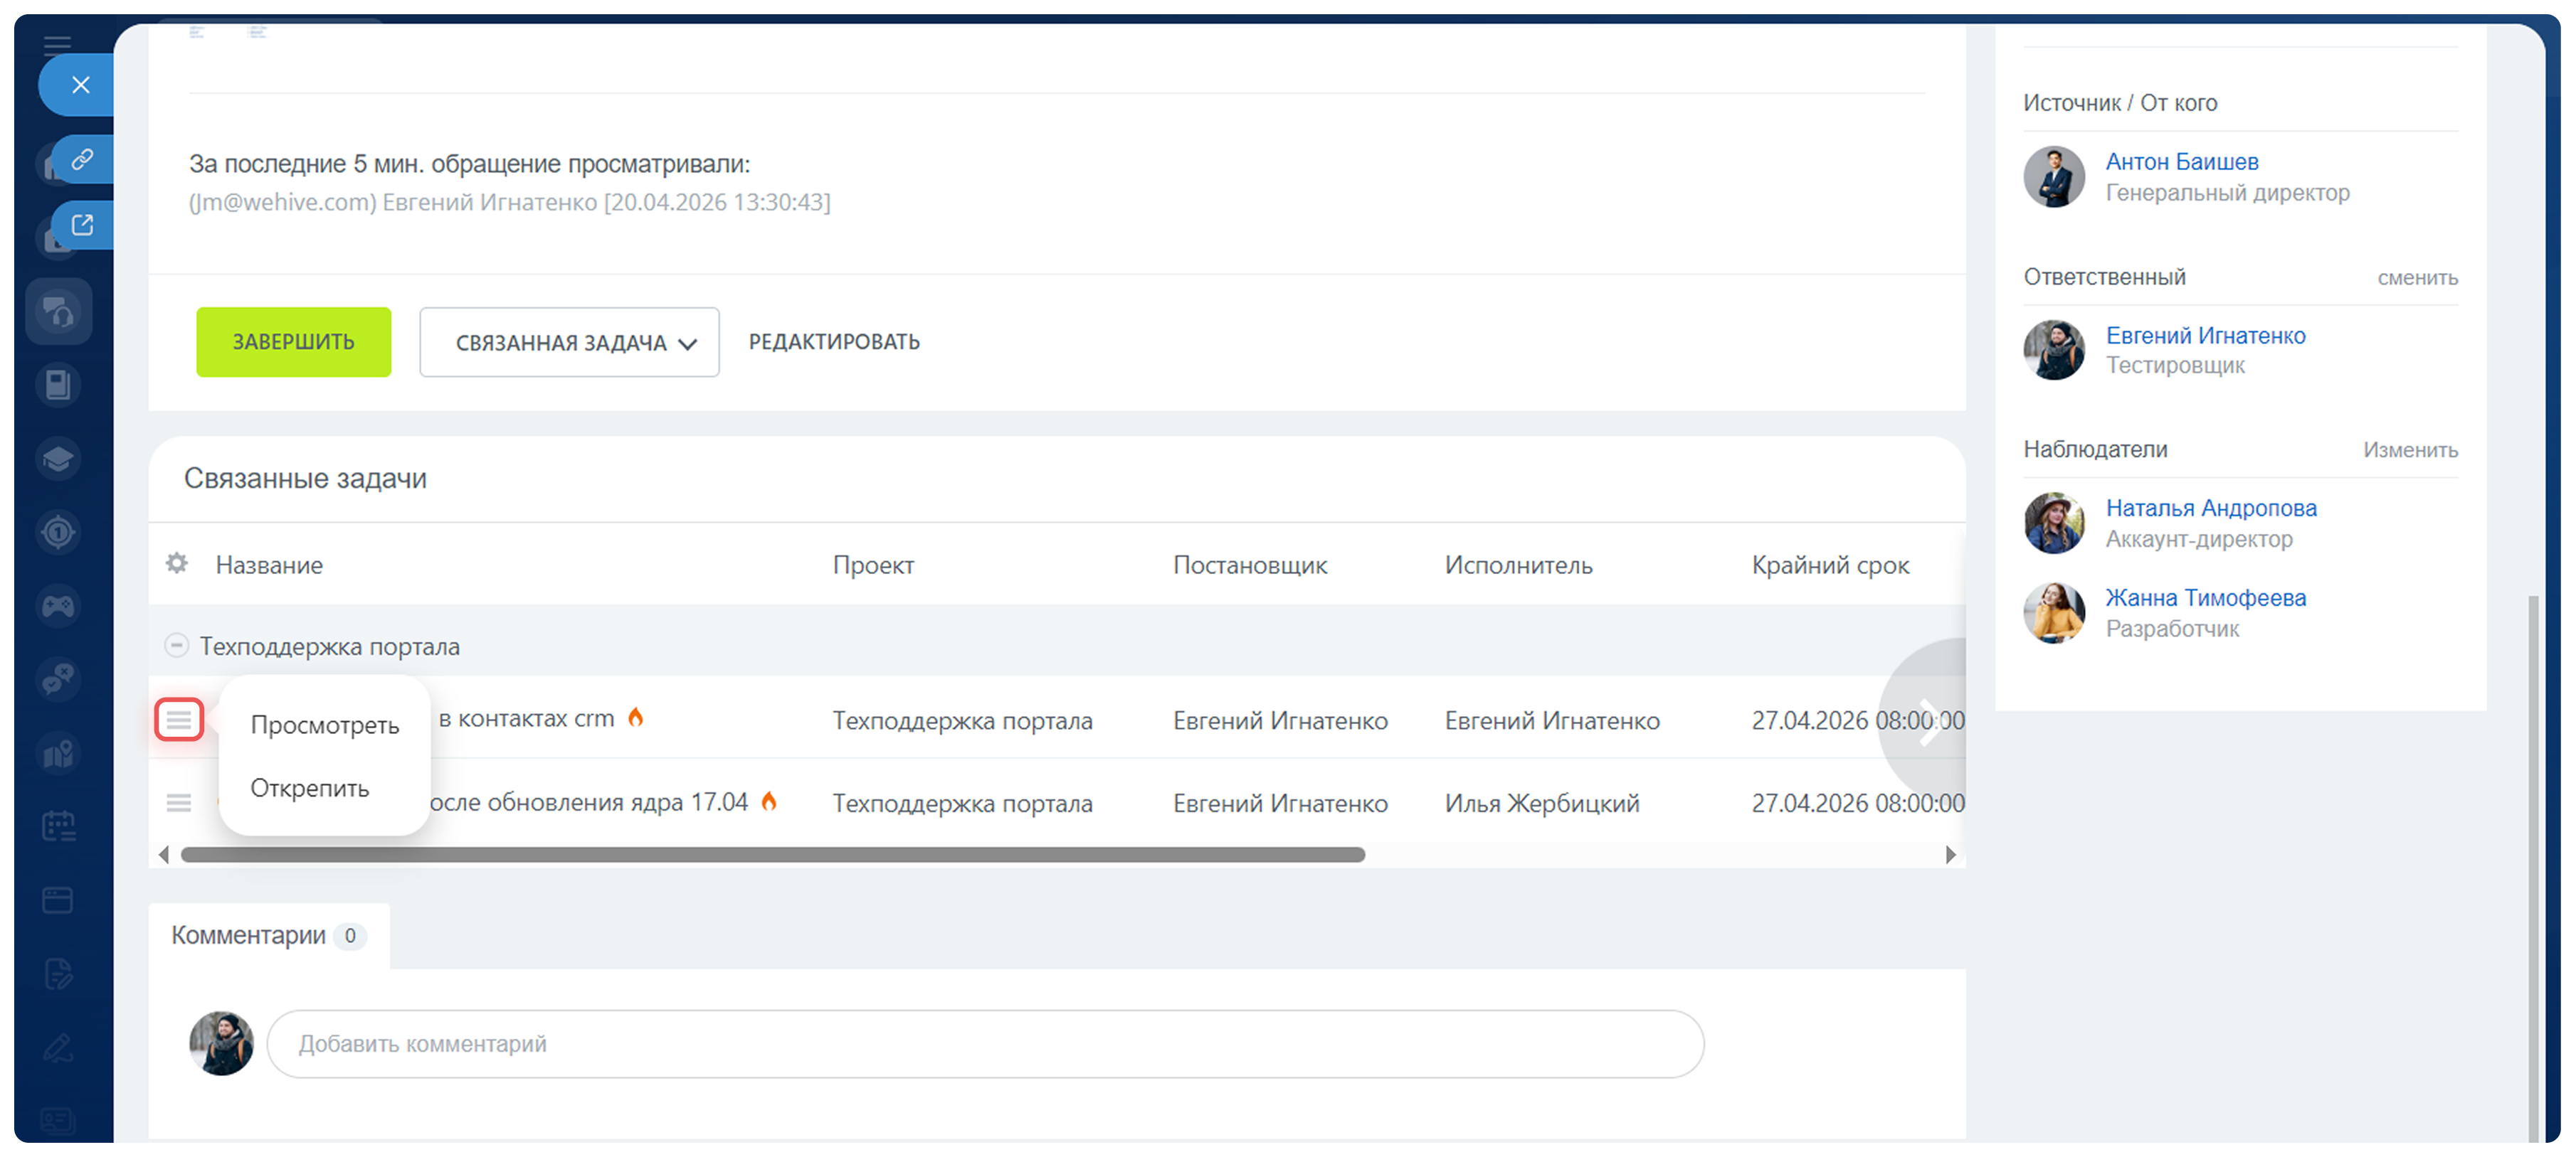Collapse the Техподдержка портала group

click(x=176, y=646)
